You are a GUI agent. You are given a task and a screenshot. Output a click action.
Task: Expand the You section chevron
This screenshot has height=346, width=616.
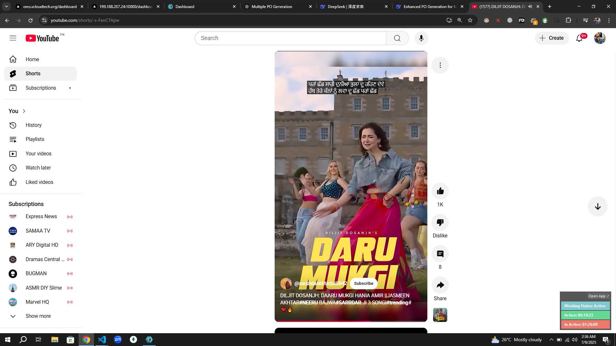click(24, 111)
